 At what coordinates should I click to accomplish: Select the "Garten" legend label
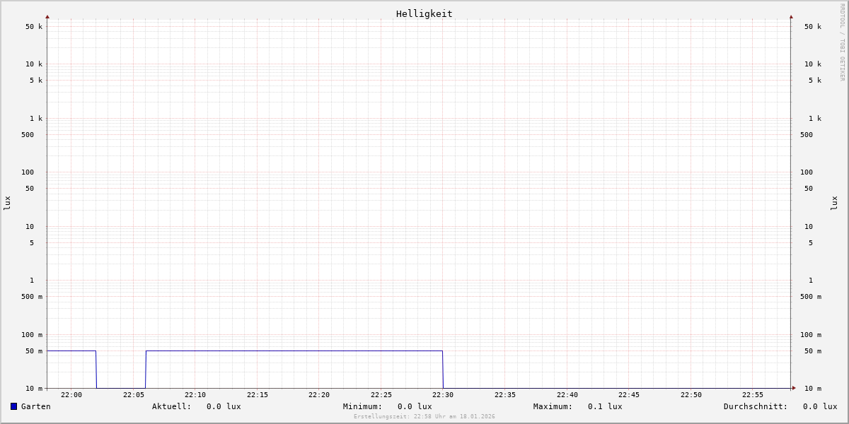[x=36, y=406]
